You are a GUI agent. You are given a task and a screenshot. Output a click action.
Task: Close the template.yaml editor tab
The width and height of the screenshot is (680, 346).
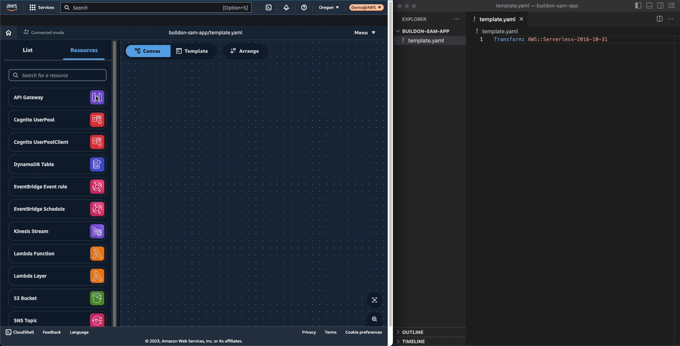[521, 19]
